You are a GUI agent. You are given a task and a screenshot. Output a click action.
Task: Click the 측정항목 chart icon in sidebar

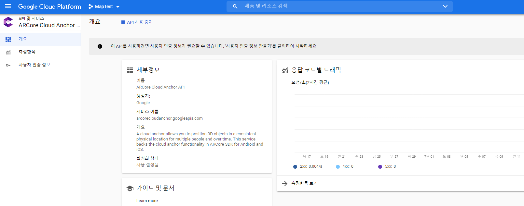(8, 52)
